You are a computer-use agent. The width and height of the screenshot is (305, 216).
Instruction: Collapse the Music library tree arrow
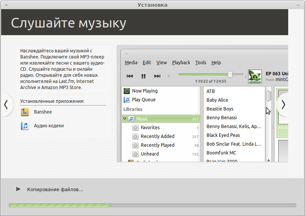125,119
